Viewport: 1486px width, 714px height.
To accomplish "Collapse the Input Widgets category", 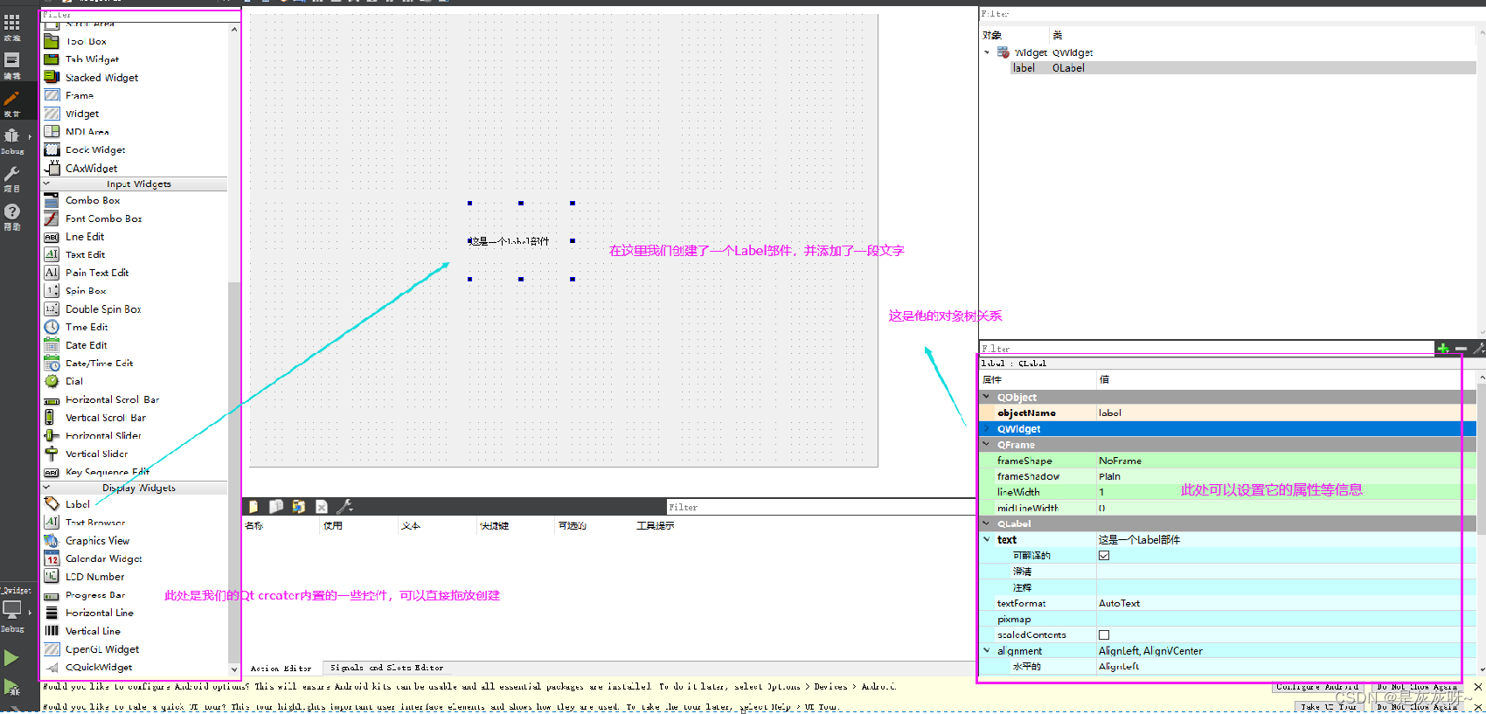I will click(46, 184).
